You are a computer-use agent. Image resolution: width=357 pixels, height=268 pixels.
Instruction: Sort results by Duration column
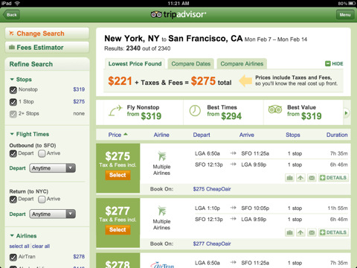[x=337, y=135]
